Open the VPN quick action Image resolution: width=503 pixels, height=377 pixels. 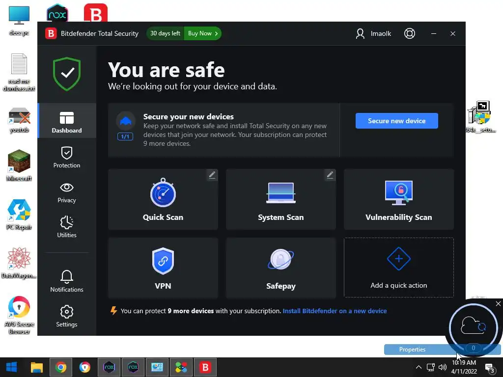click(x=163, y=268)
